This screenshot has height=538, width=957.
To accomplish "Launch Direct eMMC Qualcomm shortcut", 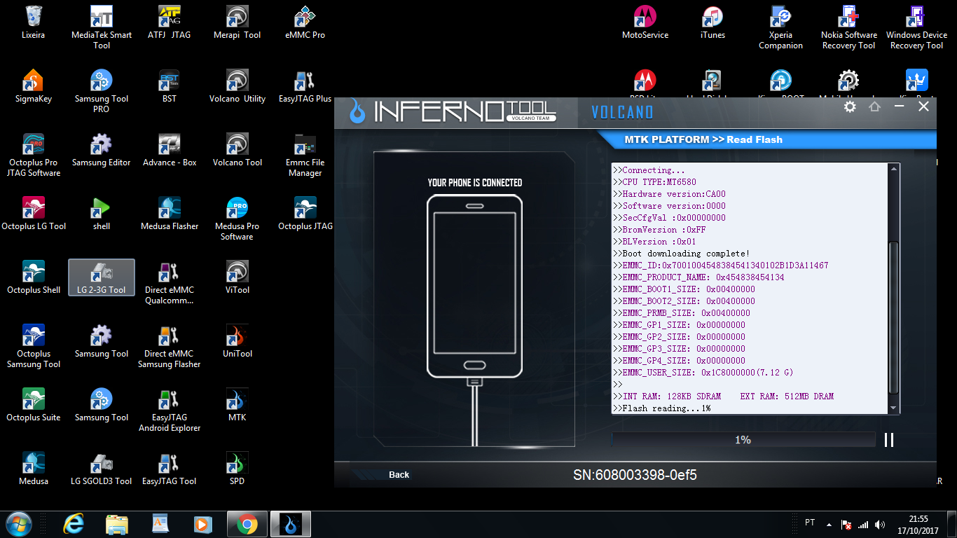I will [x=169, y=282].
